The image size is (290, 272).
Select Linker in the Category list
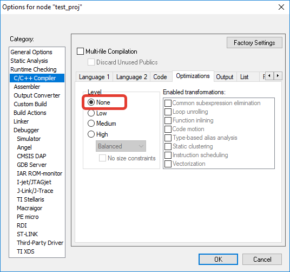tap(21, 121)
